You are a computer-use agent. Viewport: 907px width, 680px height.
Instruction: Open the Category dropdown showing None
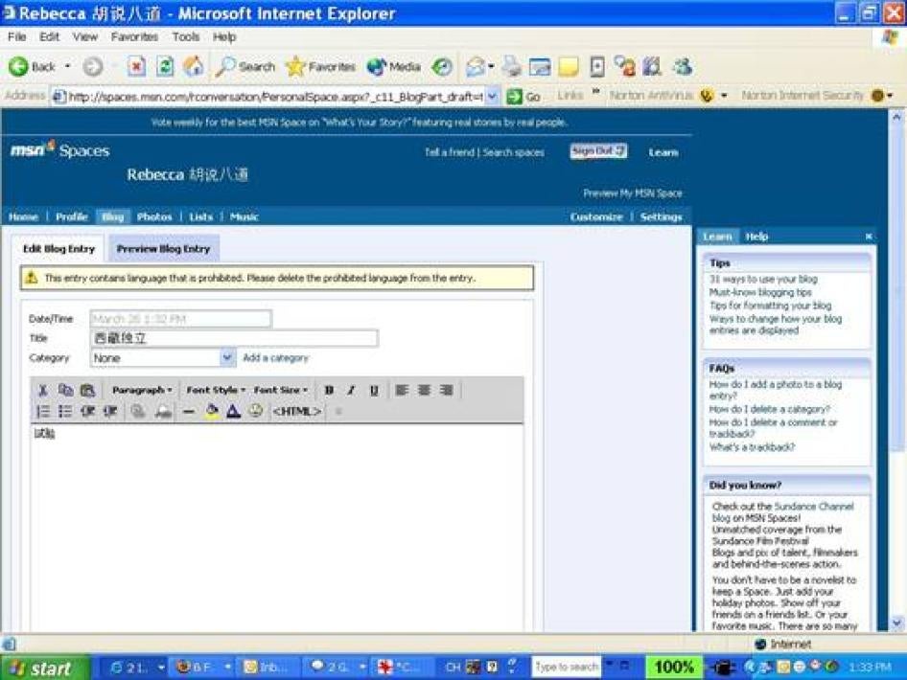[162, 357]
